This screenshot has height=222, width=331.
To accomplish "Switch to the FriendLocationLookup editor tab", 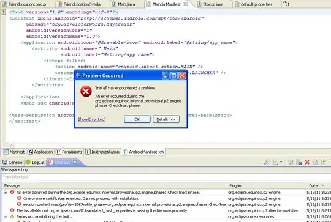I will point(27,4).
